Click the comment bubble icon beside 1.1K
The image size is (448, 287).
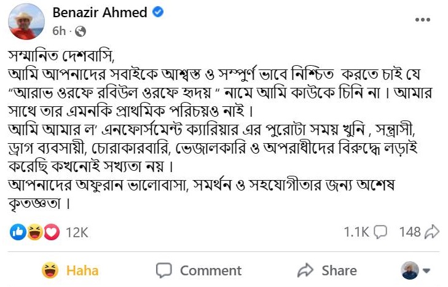[380, 232]
